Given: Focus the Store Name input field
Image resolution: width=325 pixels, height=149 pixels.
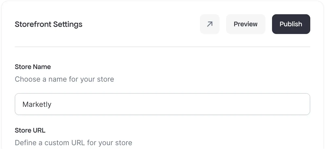Looking at the screenshot, I should (162, 104).
